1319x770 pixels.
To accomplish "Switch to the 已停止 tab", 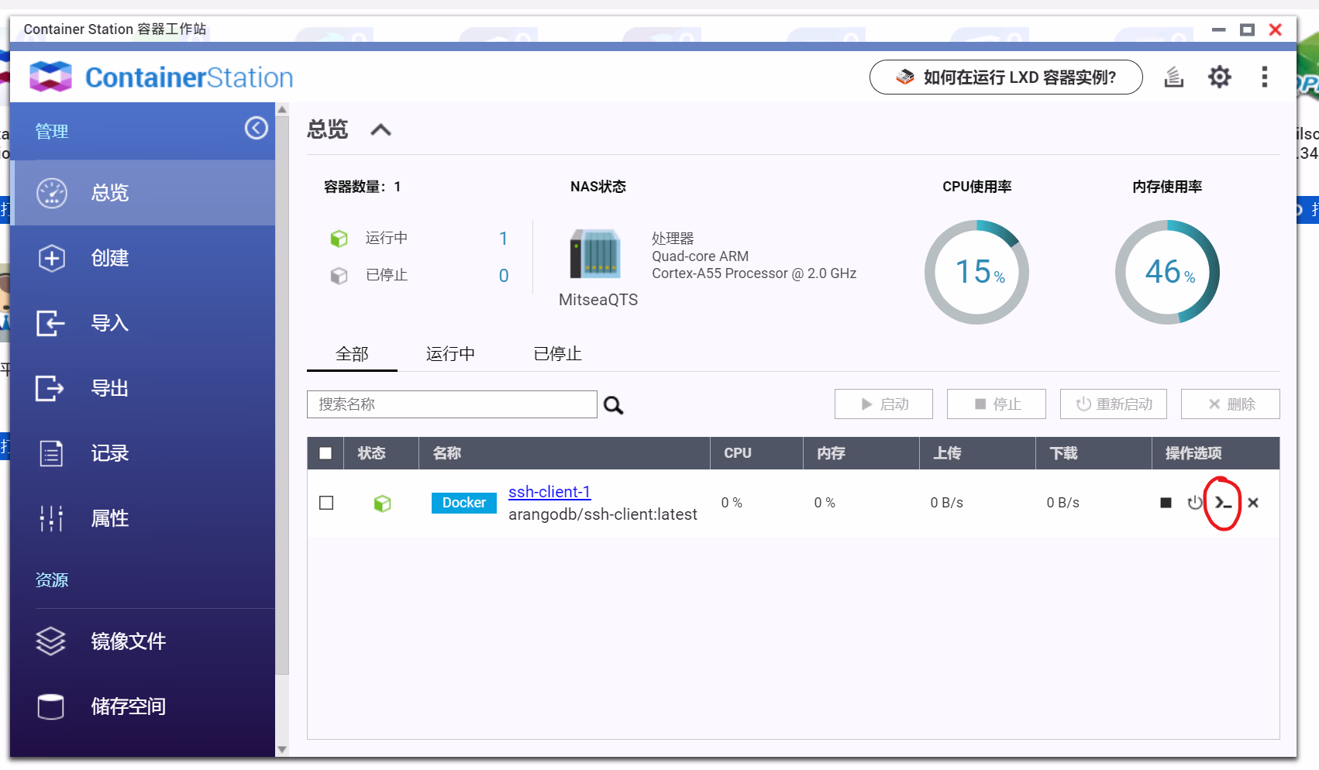I will tap(557, 355).
